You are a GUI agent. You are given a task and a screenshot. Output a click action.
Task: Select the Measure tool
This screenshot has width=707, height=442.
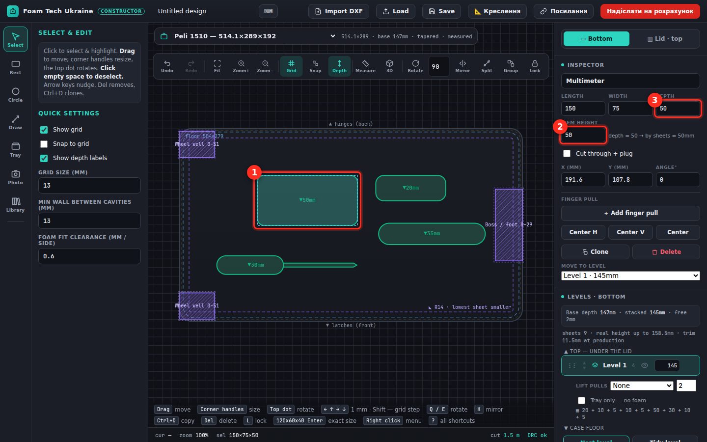[365, 66]
